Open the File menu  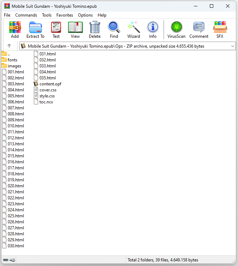click(x=7, y=15)
